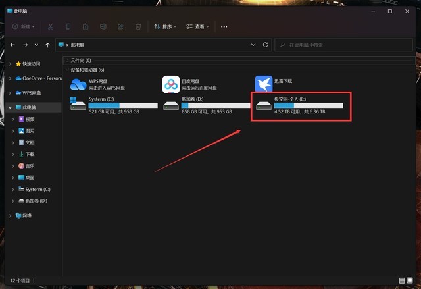Select the 新加卷 (D:) drive icon
This screenshot has width=421, height=289.
tap(171, 105)
